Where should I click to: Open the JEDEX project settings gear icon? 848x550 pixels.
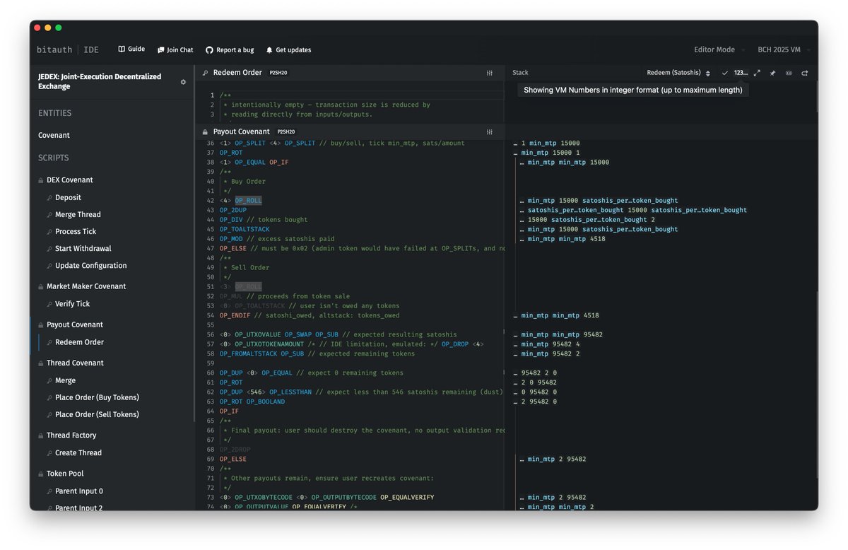pyautogui.click(x=183, y=82)
